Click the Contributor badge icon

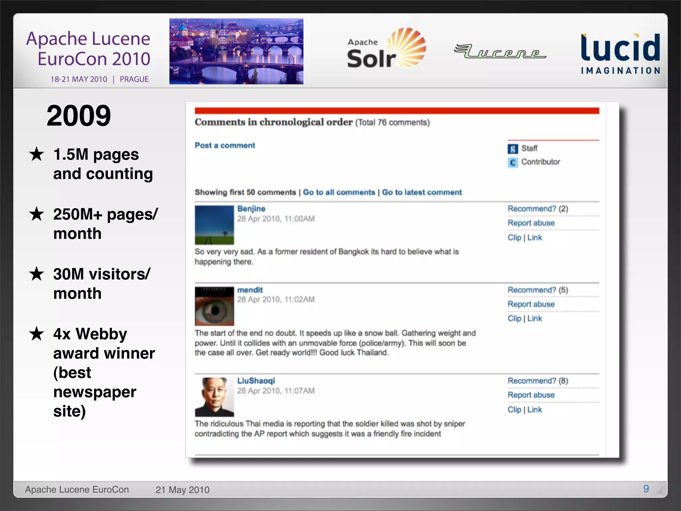pyautogui.click(x=513, y=162)
